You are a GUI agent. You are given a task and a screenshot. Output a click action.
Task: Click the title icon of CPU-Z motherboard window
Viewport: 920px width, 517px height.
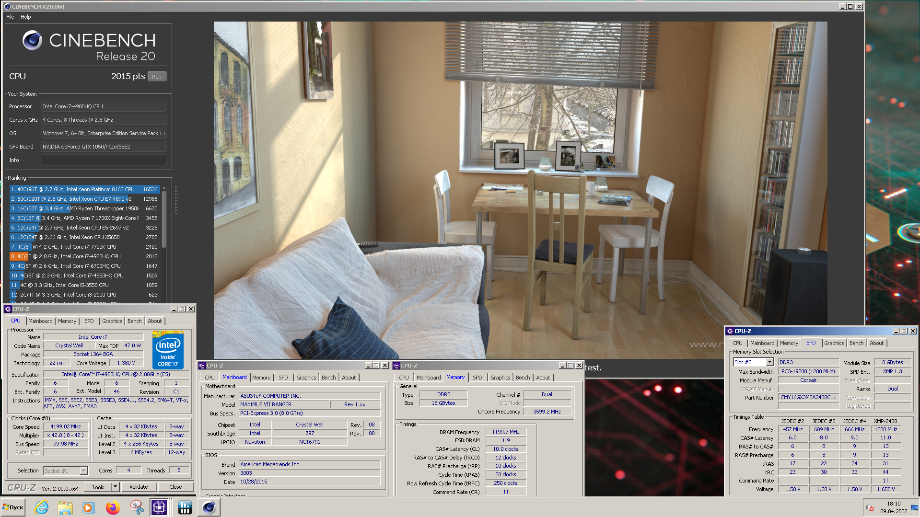point(202,366)
